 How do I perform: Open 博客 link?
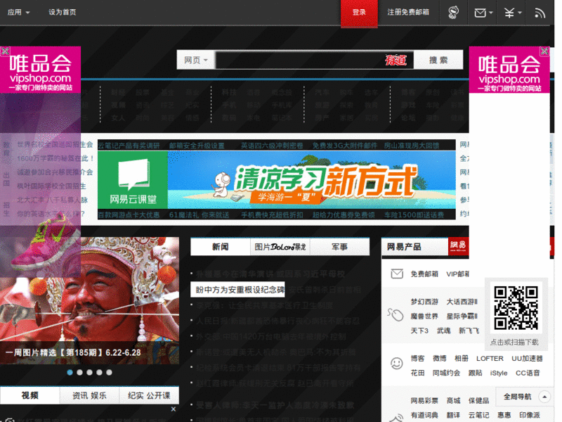pos(417,358)
